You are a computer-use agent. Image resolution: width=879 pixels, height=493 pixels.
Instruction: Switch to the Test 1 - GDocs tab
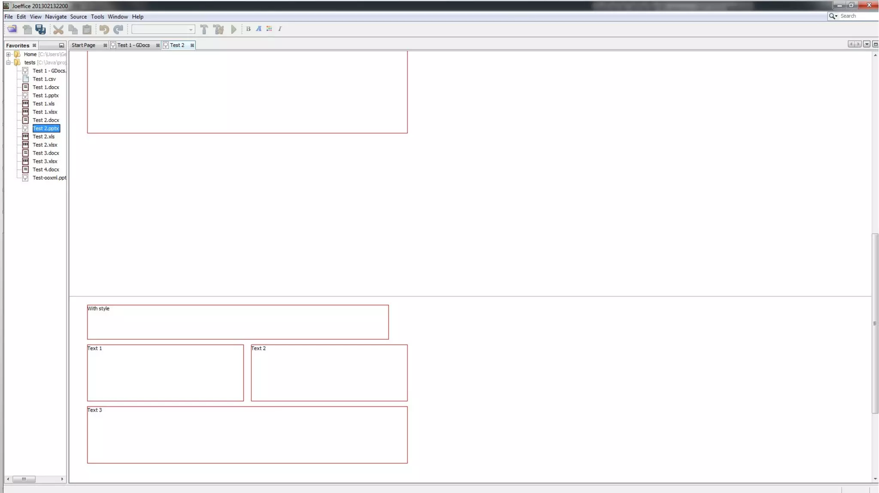(x=133, y=45)
